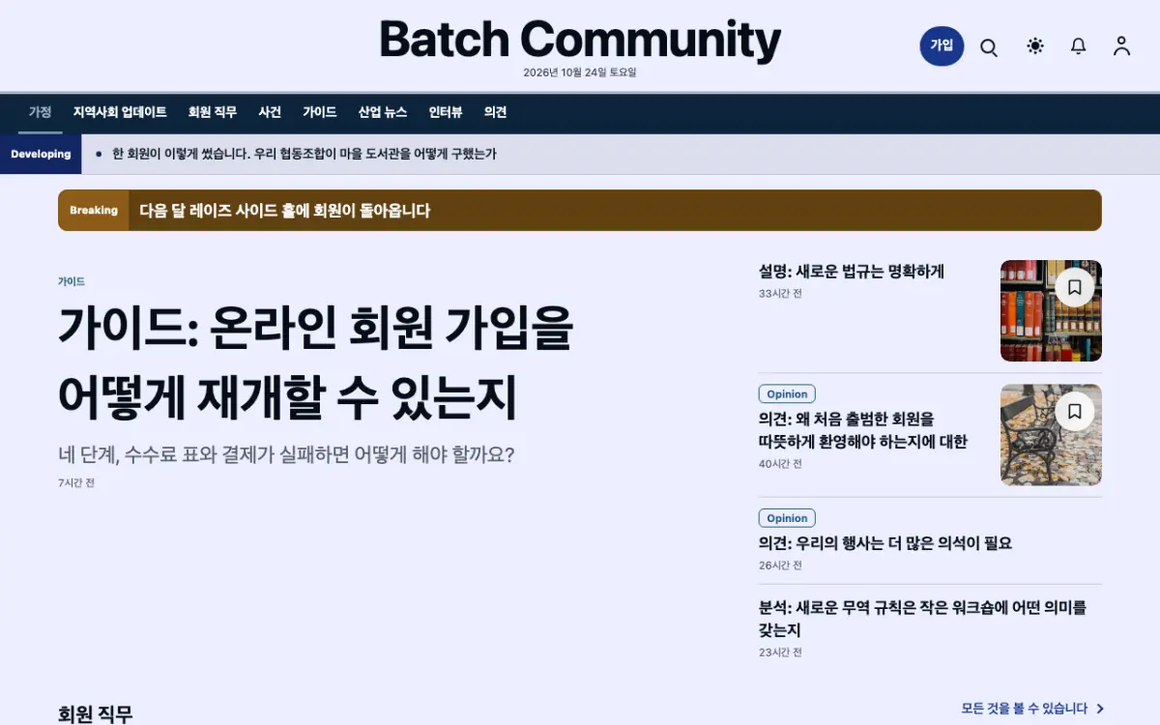Open the Developing ticker headline about 마을 도서관

(304, 154)
